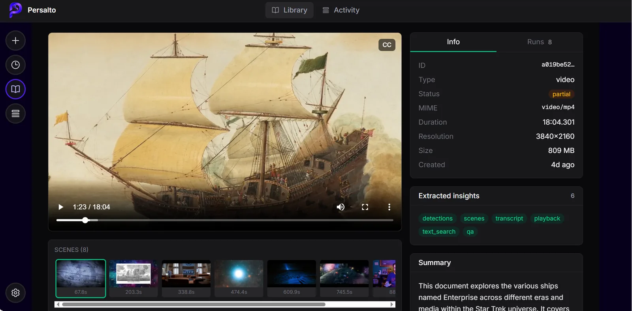Click the detections insight tag
Image resolution: width=632 pixels, height=311 pixels.
click(438, 219)
